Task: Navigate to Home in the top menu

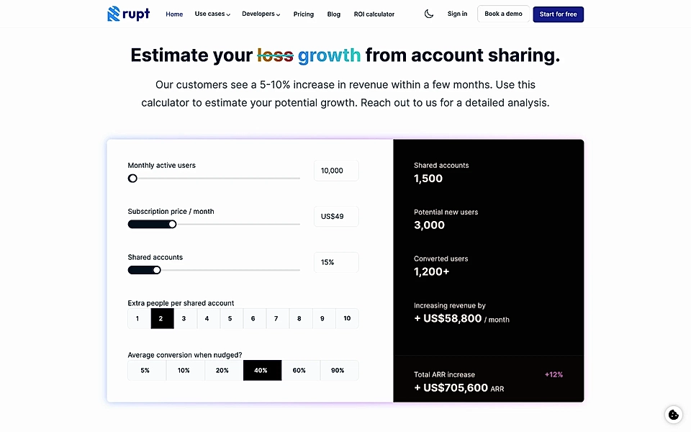Action: coord(173,14)
